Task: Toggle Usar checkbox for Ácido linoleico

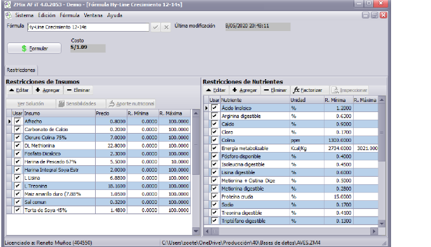Action: pyautogui.click(x=214, y=108)
